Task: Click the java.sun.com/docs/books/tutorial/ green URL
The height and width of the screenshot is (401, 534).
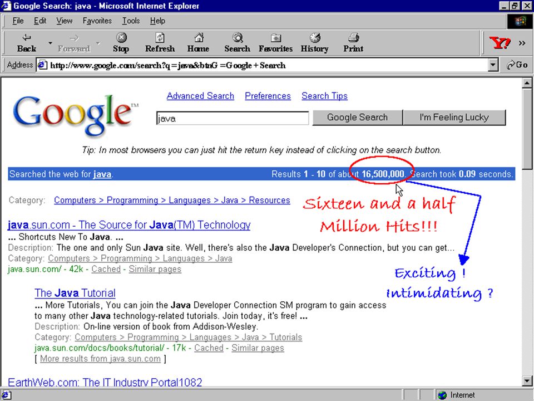Action: [100, 348]
